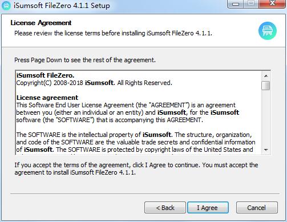Click the 'Press Page Down' instruction text
The width and height of the screenshot is (287, 222).
85,60
